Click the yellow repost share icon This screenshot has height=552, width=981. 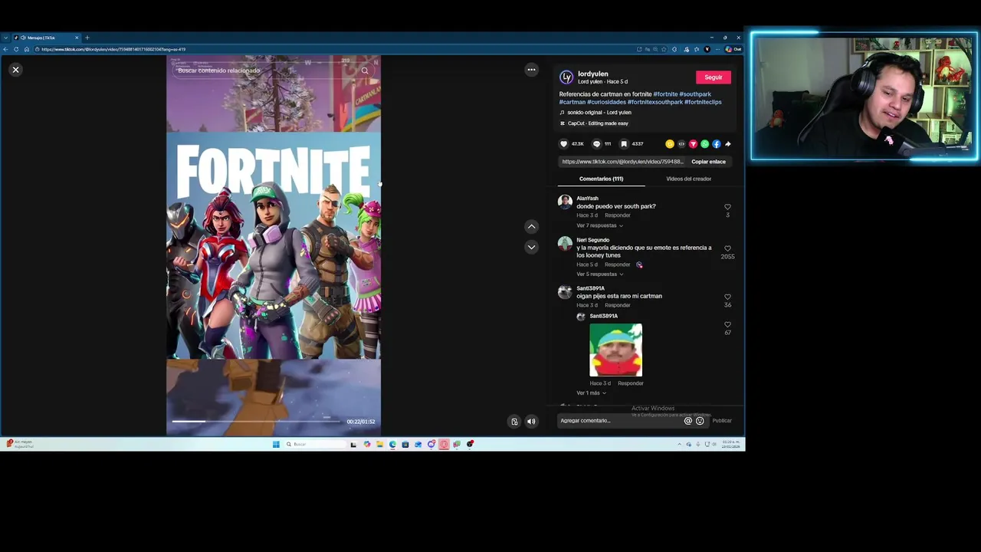[670, 143]
